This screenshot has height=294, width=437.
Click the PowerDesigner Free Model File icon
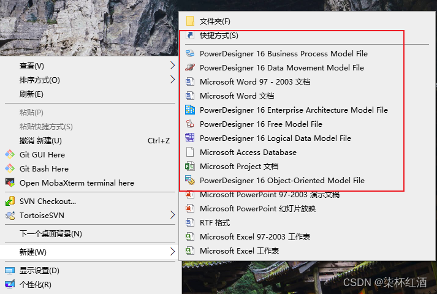(x=190, y=124)
